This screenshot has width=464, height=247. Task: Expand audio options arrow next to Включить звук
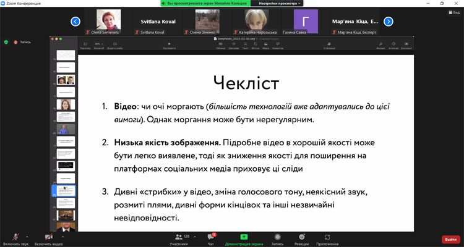27,237
